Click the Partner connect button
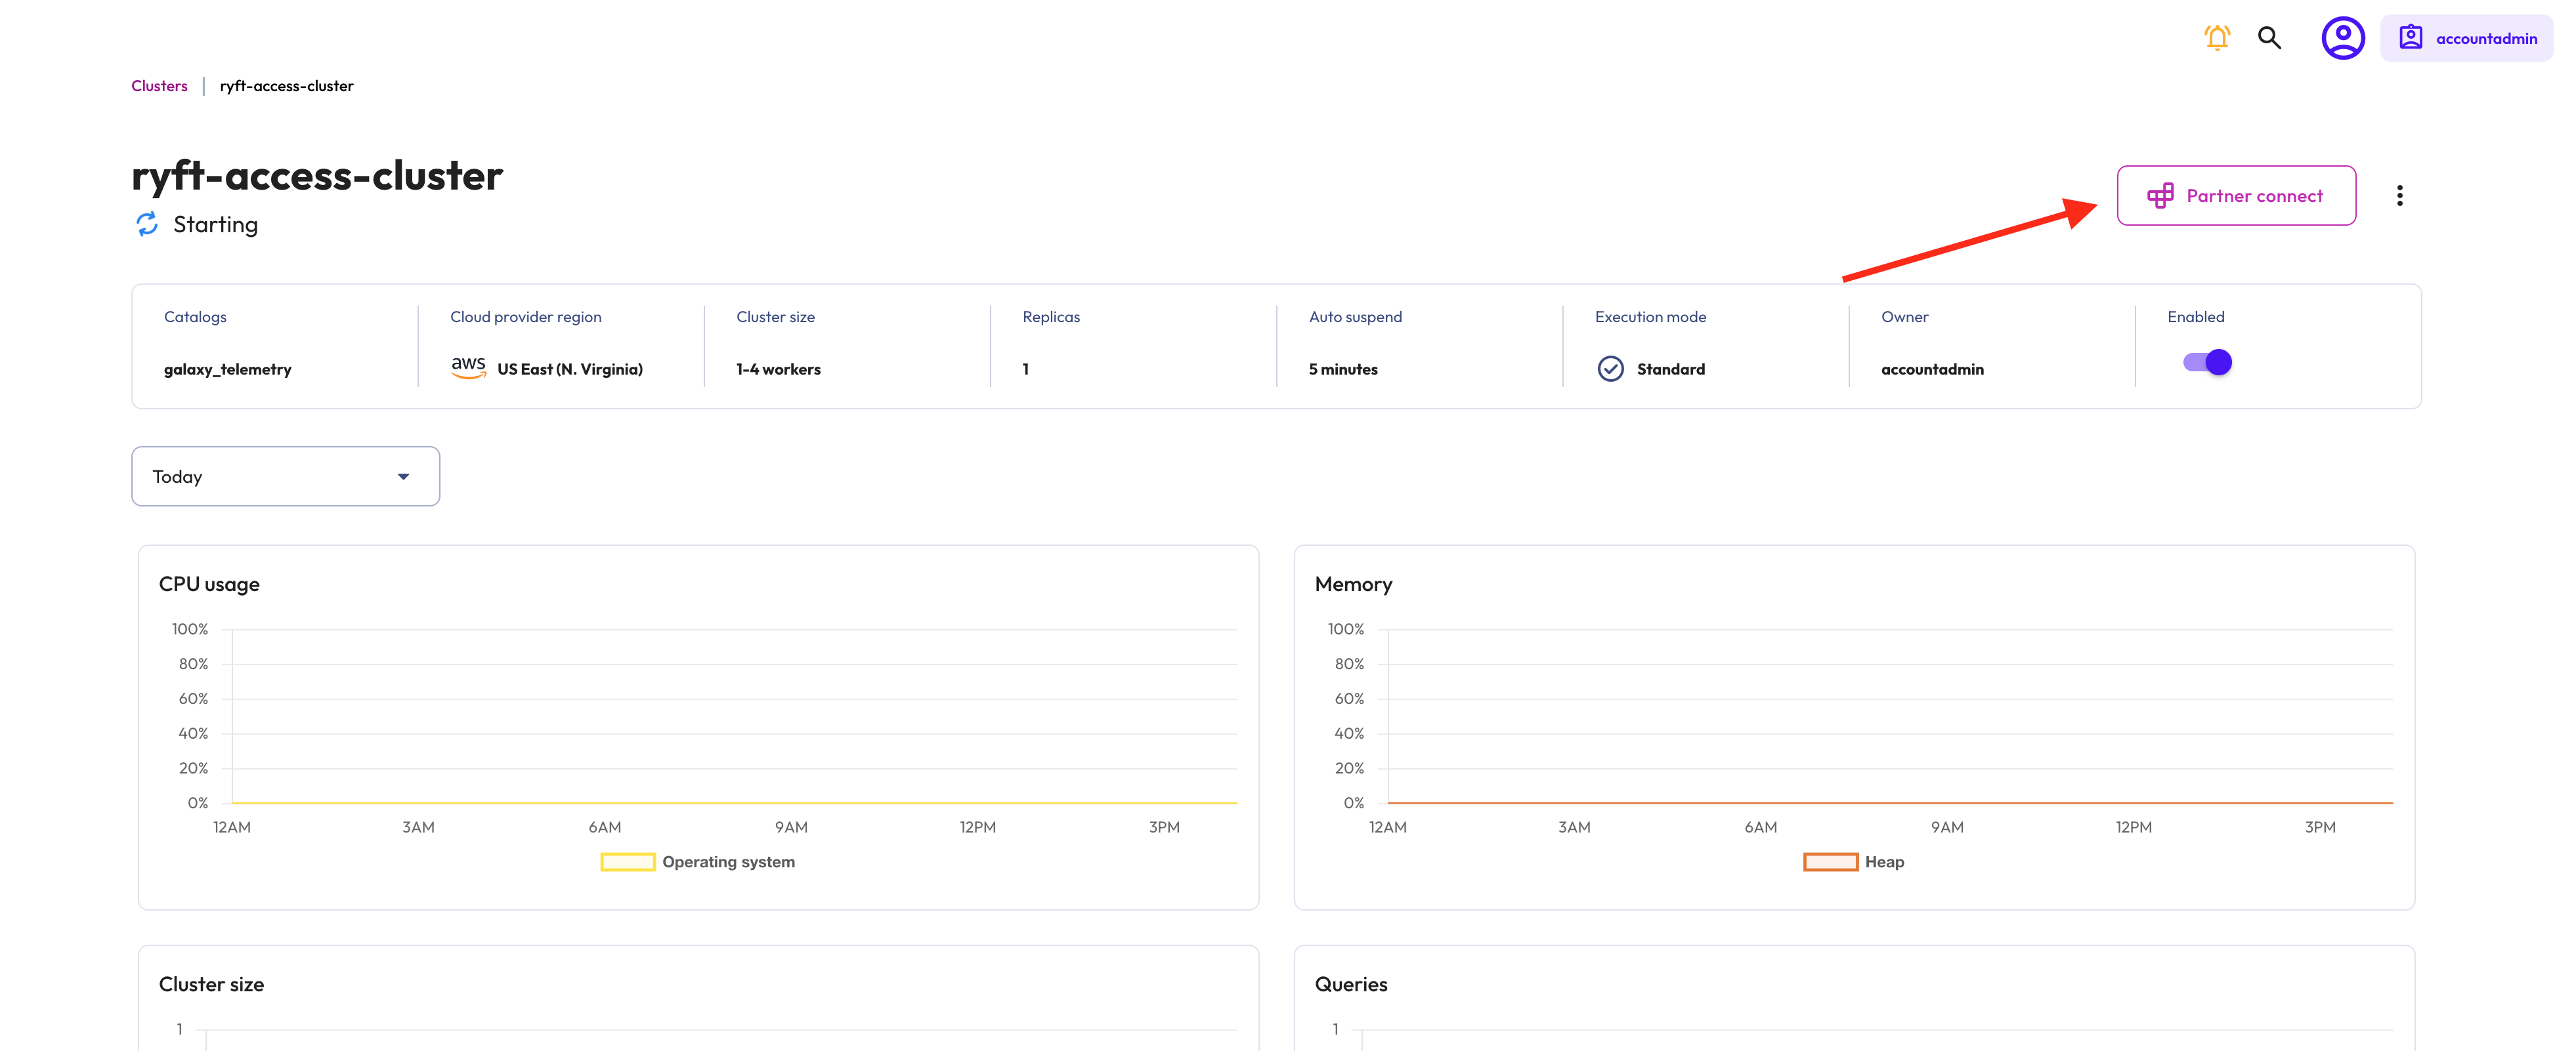The width and height of the screenshot is (2576, 1051). click(2236, 196)
